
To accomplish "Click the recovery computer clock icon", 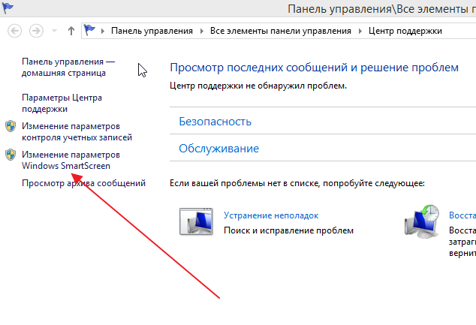I will pyautogui.click(x=422, y=222).
